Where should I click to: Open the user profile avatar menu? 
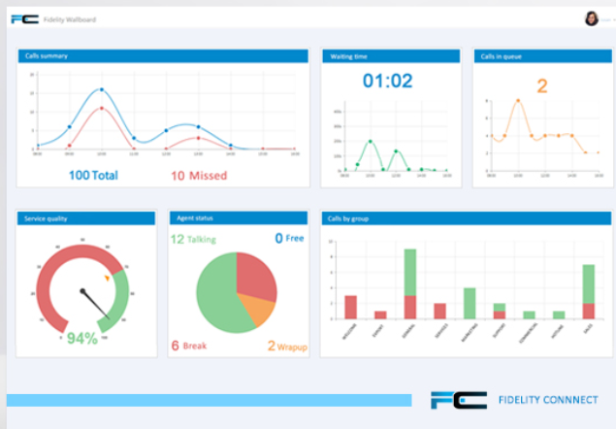click(591, 18)
